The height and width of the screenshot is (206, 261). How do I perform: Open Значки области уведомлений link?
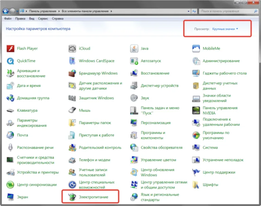pos(217,98)
